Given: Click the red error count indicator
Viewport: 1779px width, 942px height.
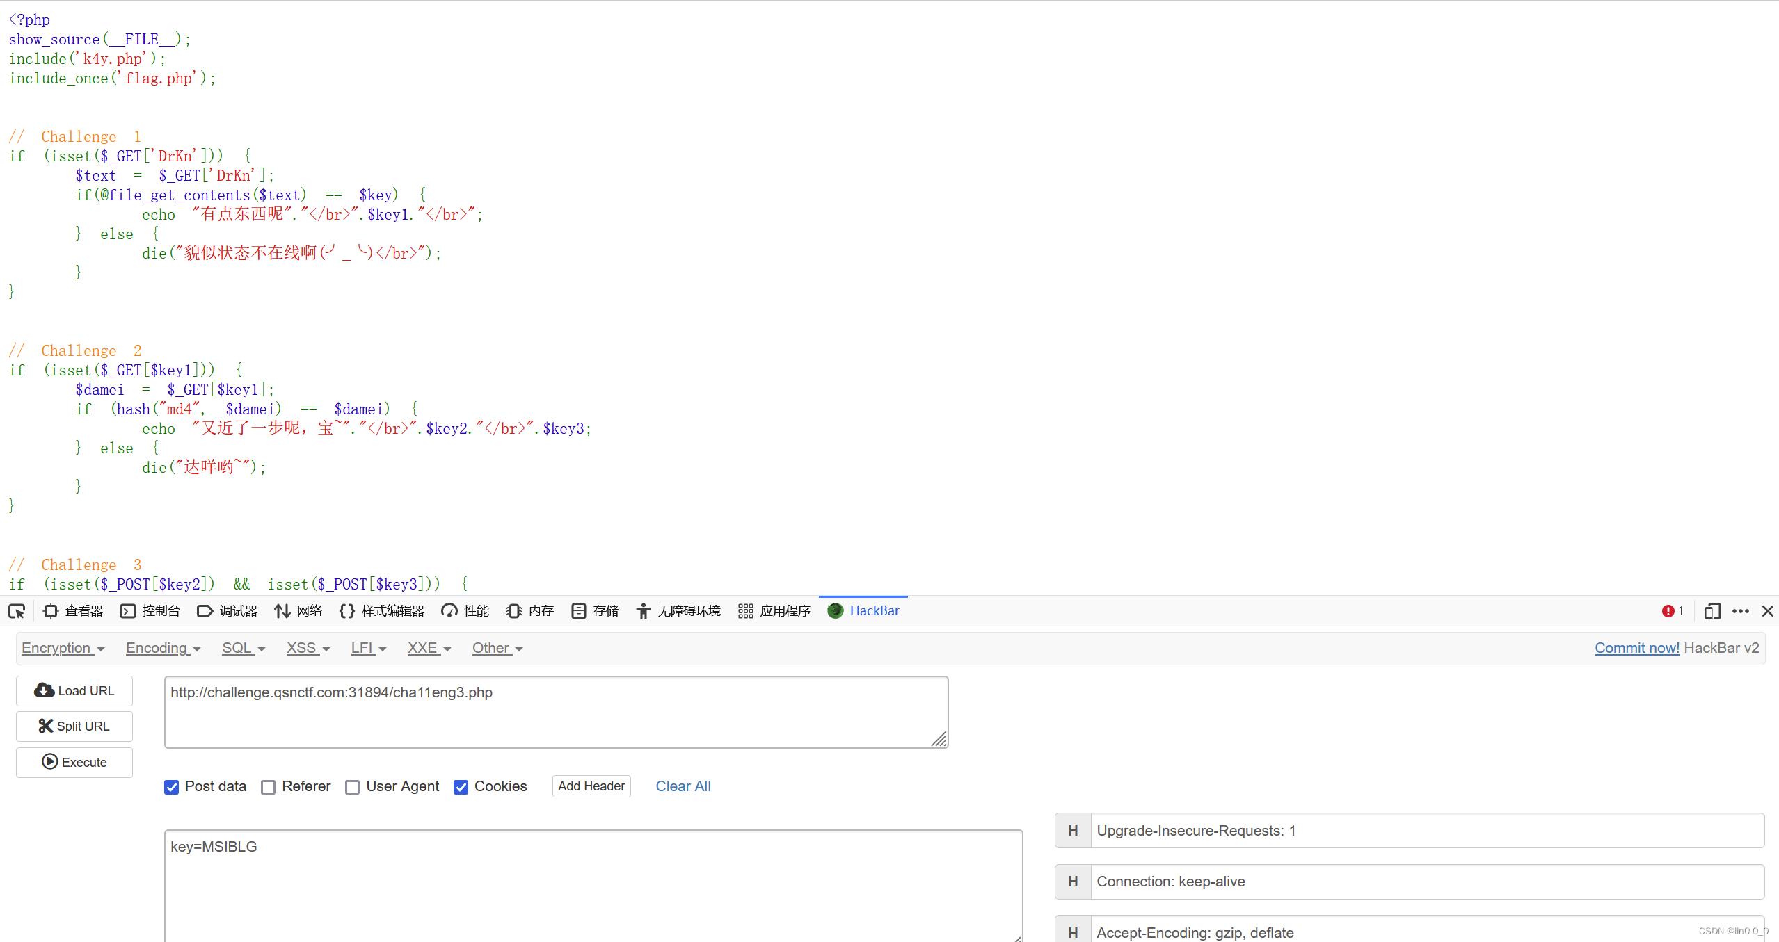Looking at the screenshot, I should pos(1672,611).
